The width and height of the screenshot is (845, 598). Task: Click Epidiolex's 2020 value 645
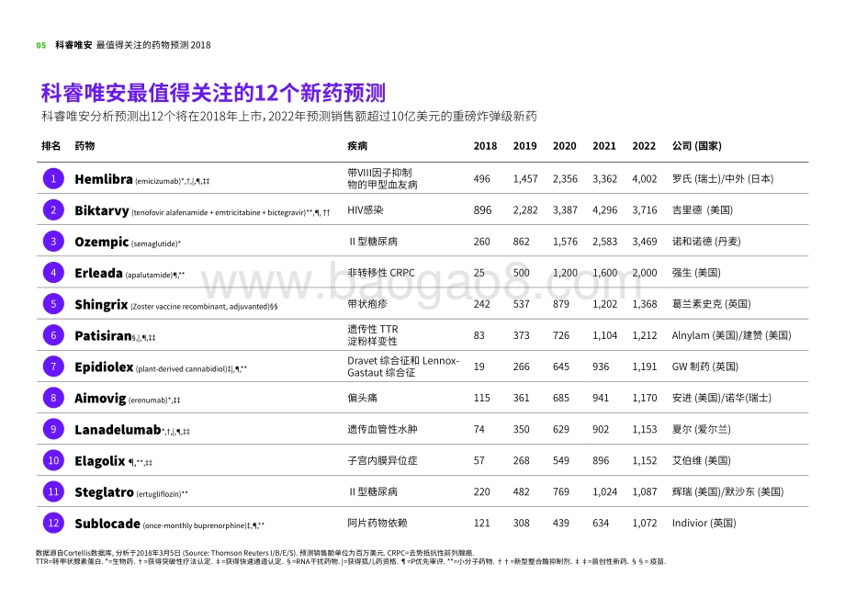561,367
